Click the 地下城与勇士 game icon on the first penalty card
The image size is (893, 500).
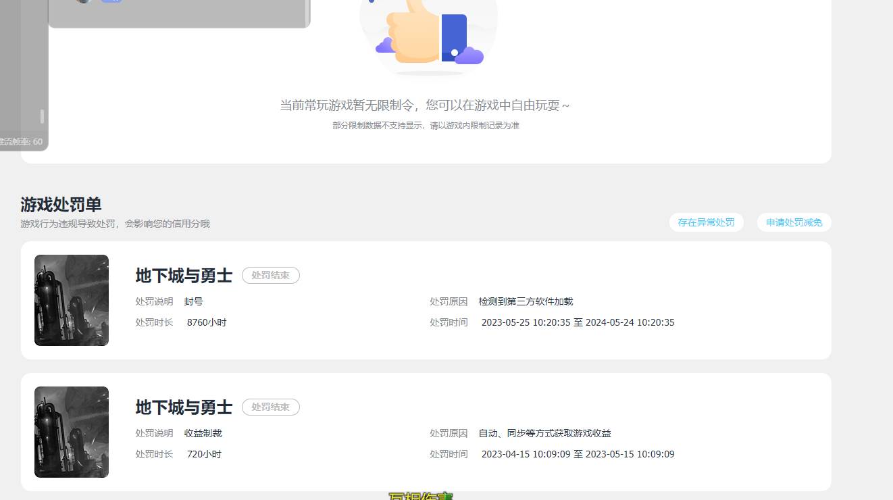click(71, 300)
